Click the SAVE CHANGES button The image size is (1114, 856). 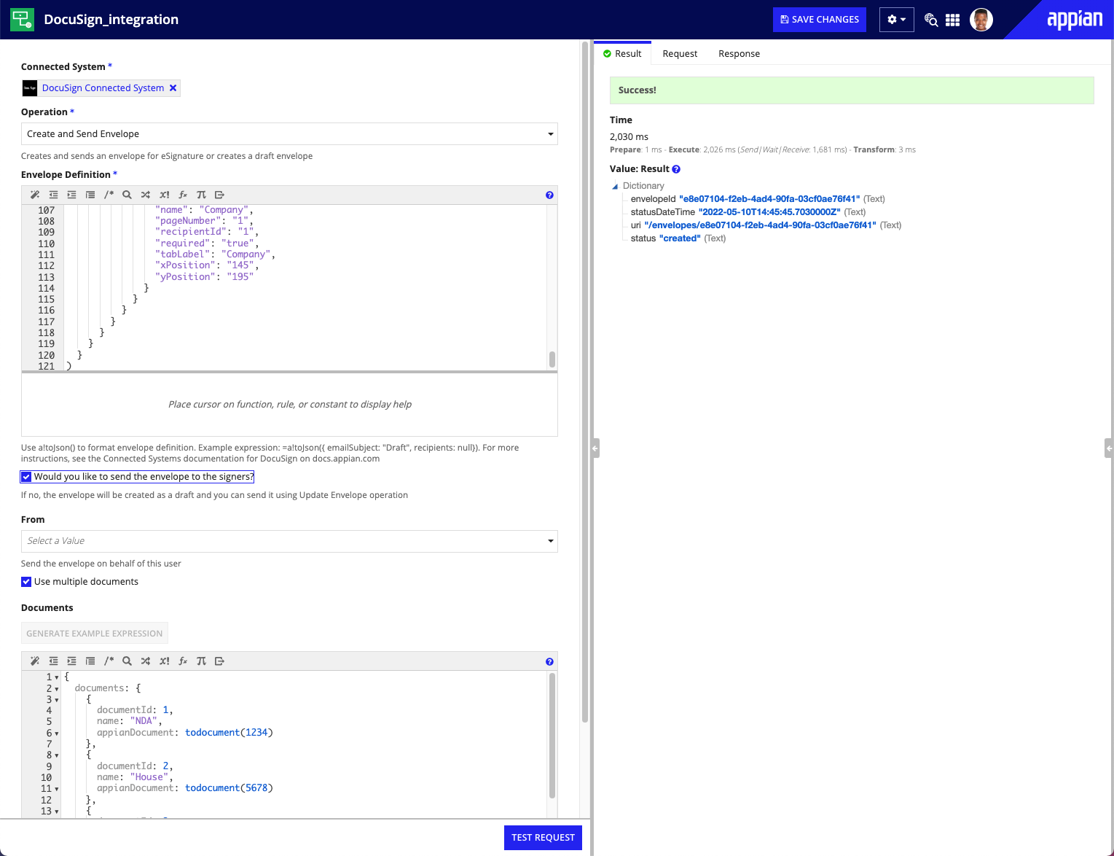[820, 20]
